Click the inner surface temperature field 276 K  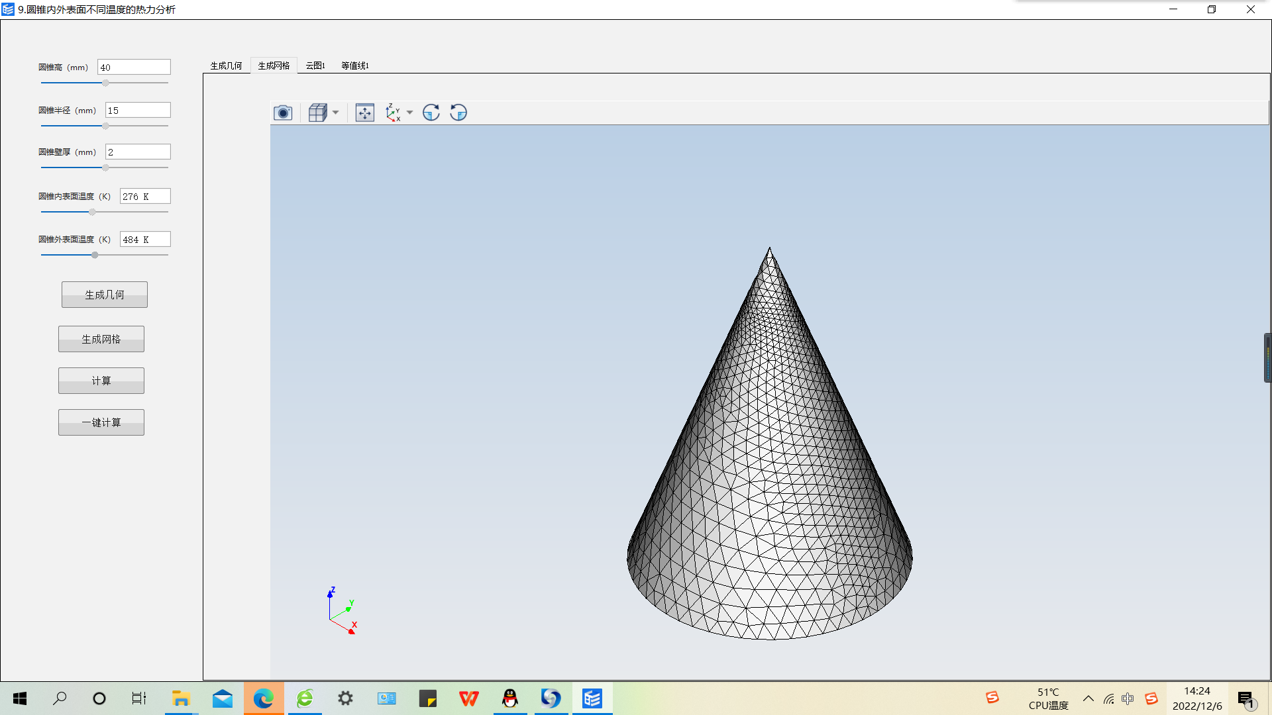coord(145,196)
